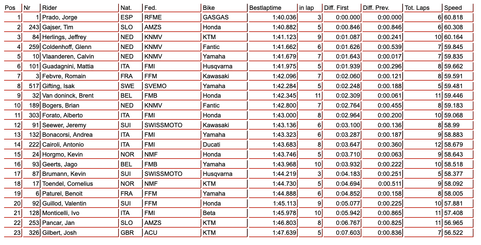Click Cairoli, Antonio in the rider list
This screenshot has width=481, height=245.
tap(63, 145)
